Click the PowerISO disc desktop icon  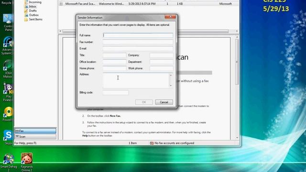(8, 114)
